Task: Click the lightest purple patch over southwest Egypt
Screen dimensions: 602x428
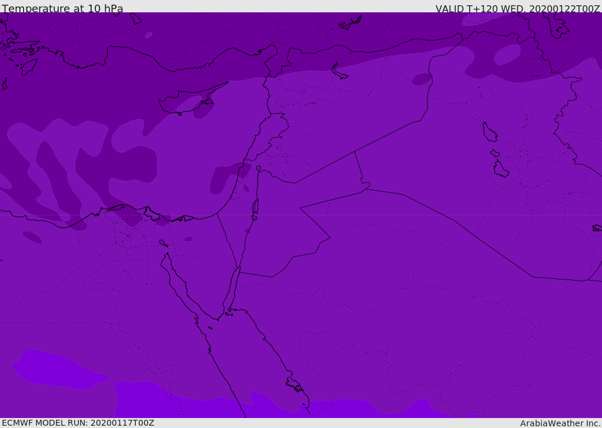Action: pos(59,370)
